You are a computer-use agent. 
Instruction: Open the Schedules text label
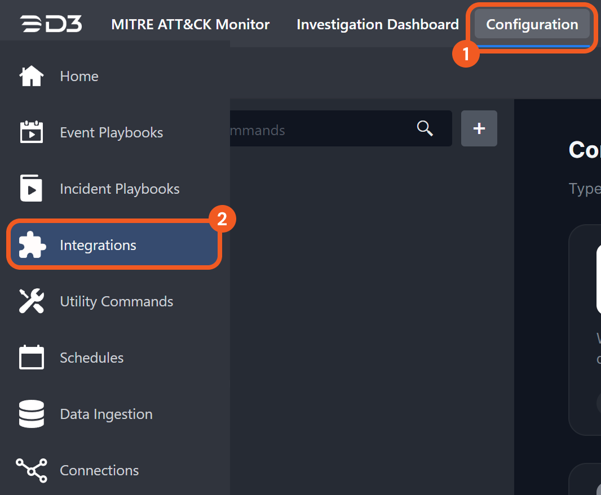point(92,358)
